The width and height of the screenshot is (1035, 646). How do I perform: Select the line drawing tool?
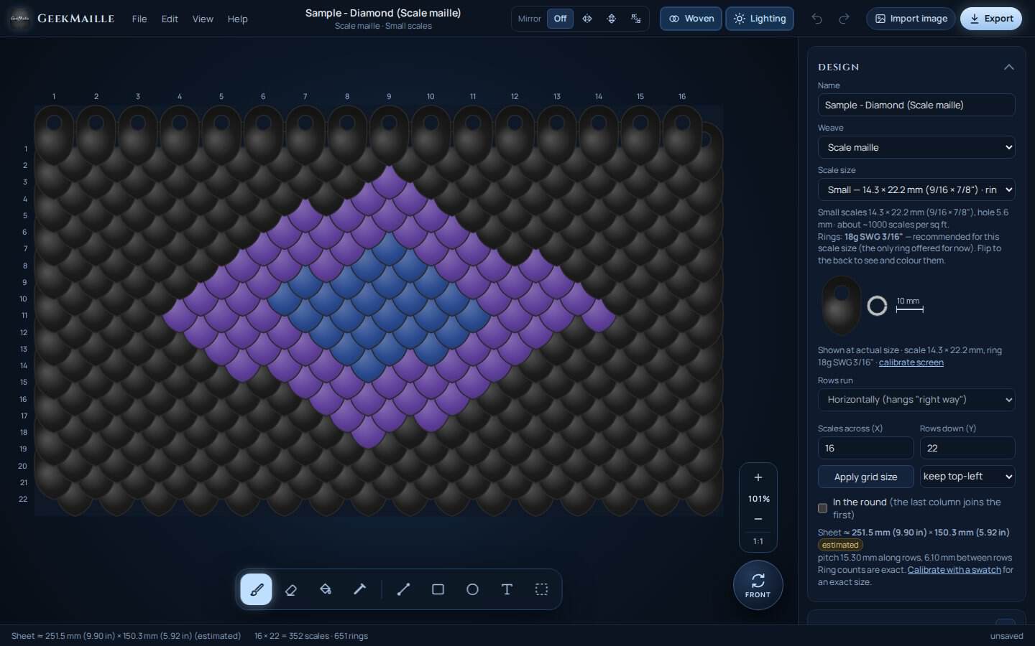click(x=403, y=589)
